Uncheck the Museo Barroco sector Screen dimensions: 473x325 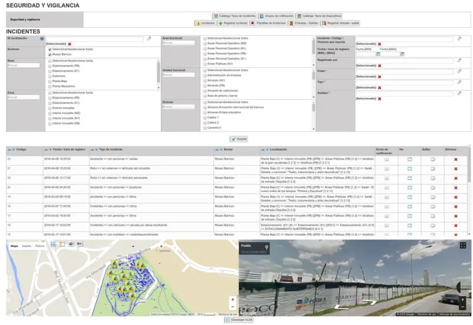tap(50, 54)
